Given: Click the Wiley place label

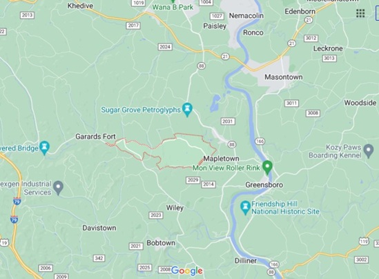Looking at the screenshot, I should [175, 208].
